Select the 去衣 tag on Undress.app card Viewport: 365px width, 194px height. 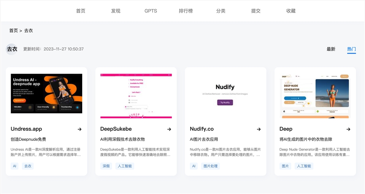click(x=28, y=166)
